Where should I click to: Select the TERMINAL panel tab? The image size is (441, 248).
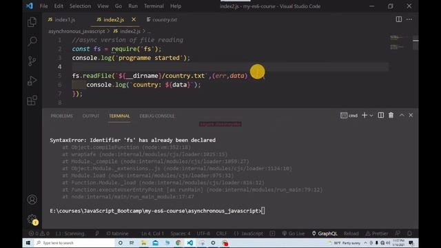click(x=119, y=116)
